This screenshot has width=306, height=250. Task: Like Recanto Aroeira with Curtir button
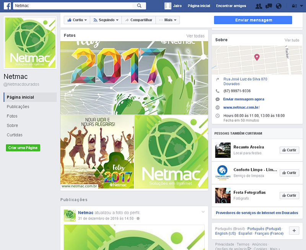pyautogui.click(x=289, y=150)
